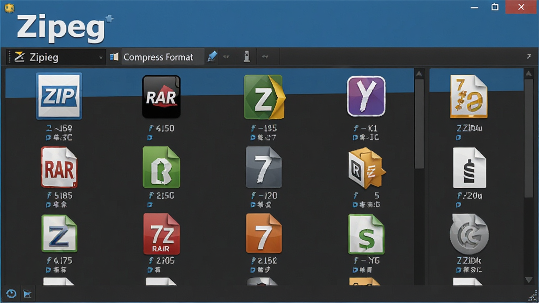Select the green B document icon

tap(161, 167)
